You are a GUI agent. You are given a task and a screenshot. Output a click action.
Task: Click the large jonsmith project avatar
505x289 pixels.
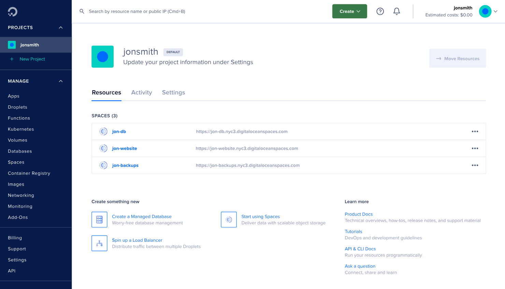click(103, 57)
